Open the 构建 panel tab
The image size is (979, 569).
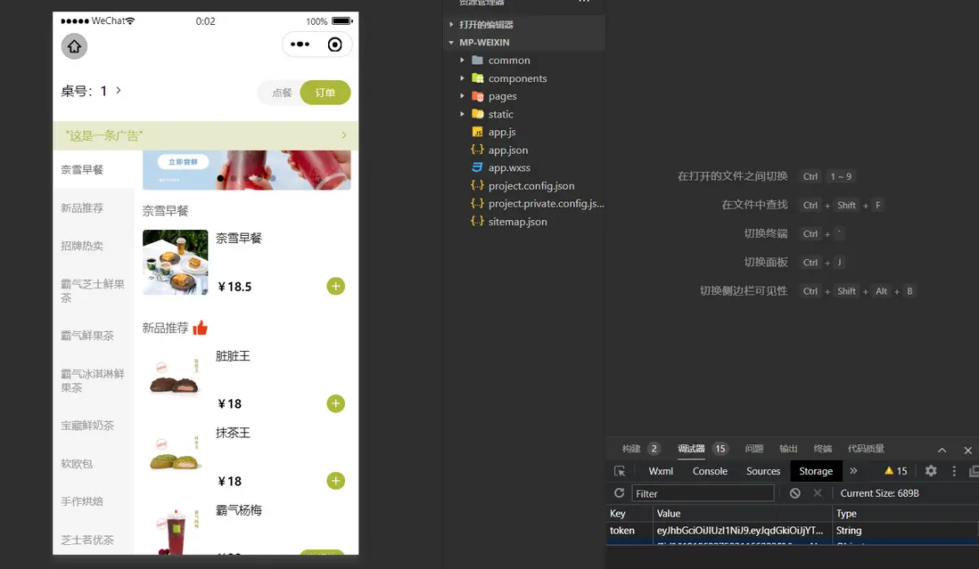(x=631, y=449)
